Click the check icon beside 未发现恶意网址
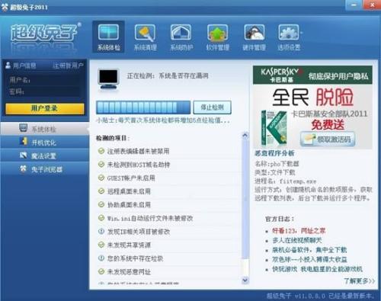Viewport: 381px width, 301px height. pyautogui.click(x=101, y=271)
